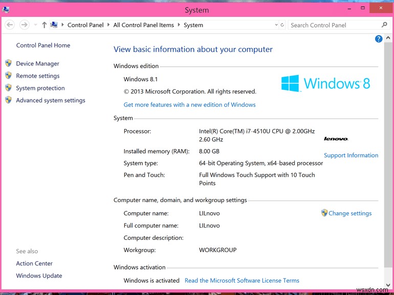This screenshot has height=295, width=394.
Task: Click the Windows 8 logo
Action: coord(325,83)
